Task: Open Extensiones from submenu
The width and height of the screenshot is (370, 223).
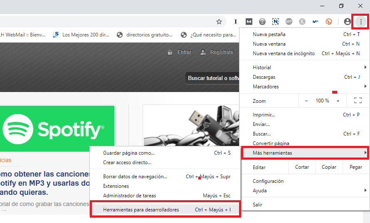Action: tap(165, 186)
